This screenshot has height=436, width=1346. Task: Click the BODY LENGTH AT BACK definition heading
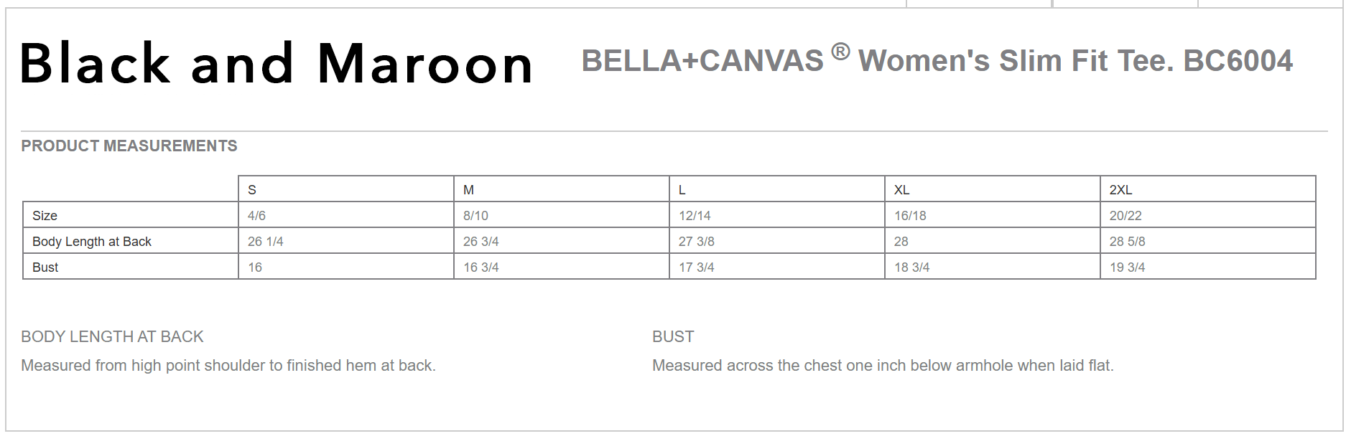tap(112, 337)
